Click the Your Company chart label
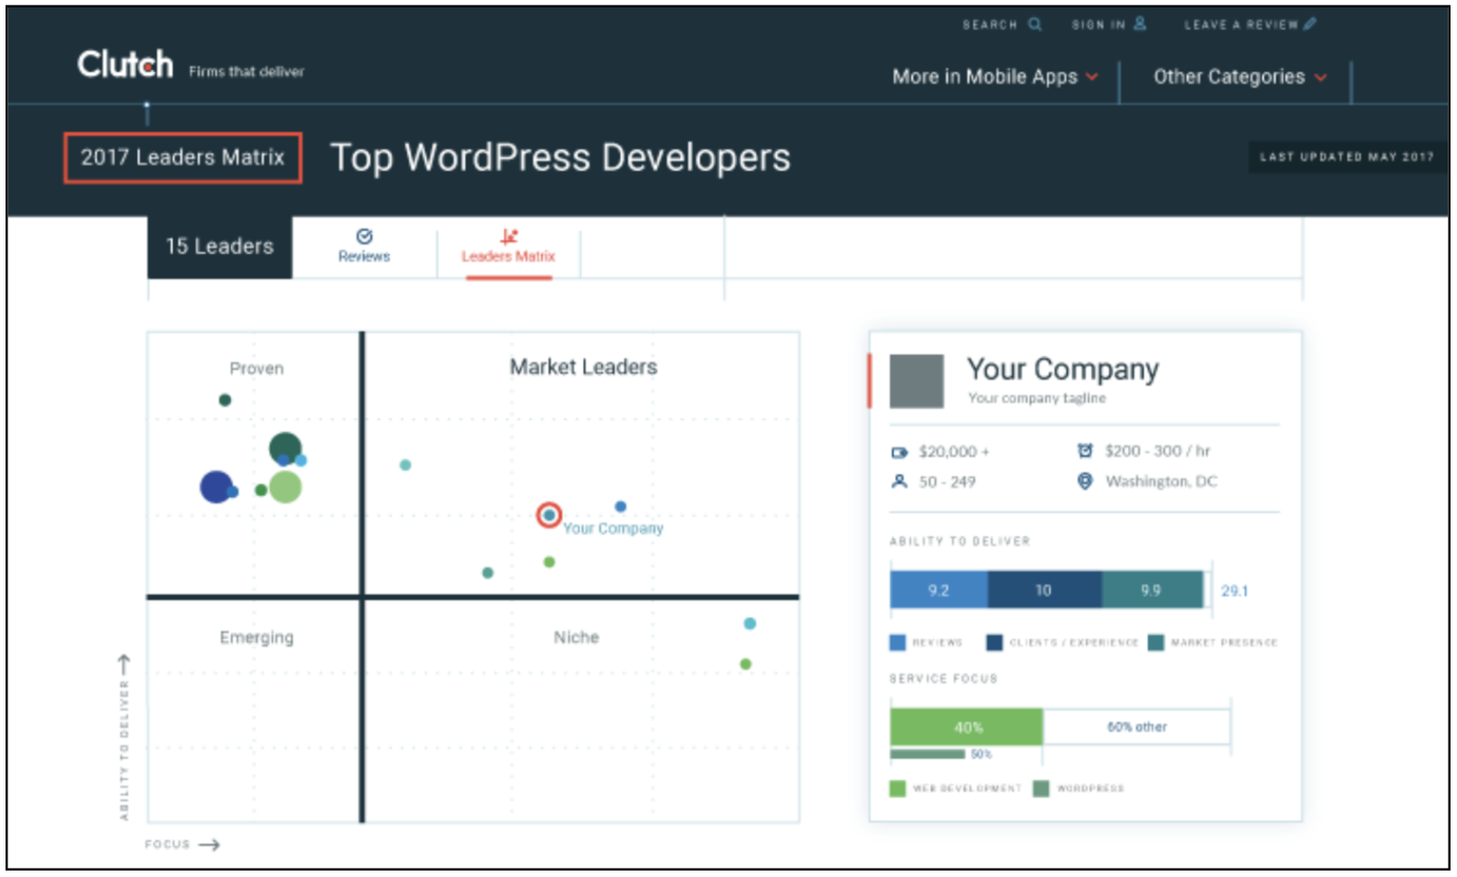 [x=613, y=529]
